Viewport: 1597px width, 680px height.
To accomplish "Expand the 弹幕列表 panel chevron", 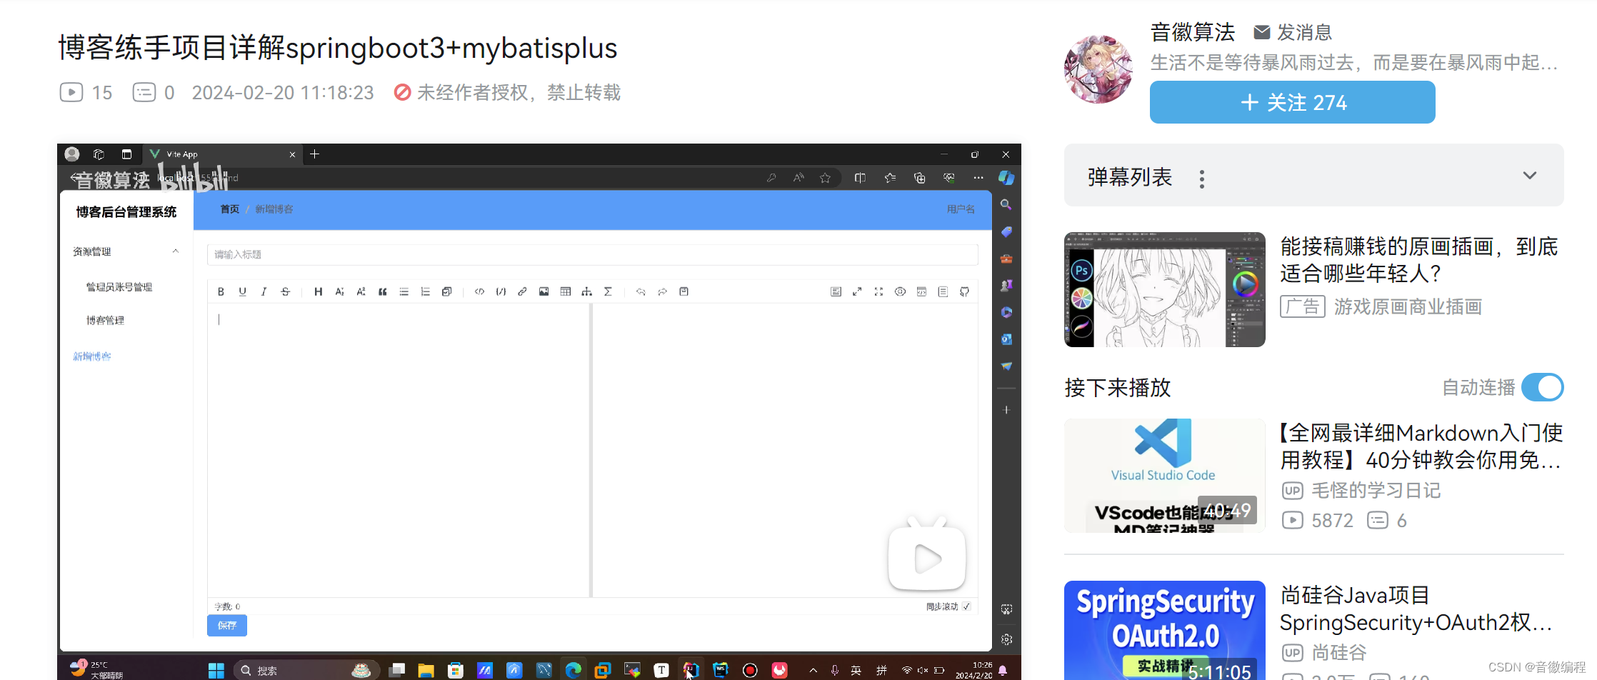I will point(1529,175).
